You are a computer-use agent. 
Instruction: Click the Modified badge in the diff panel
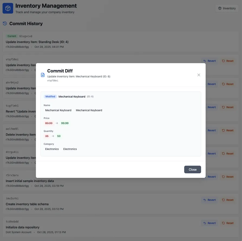point(50,96)
